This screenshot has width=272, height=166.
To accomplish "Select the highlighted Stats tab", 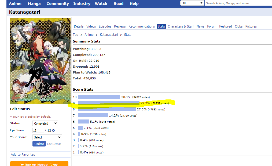I will (x=161, y=26).
